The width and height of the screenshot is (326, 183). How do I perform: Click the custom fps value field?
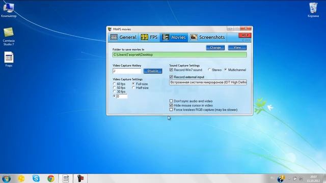click(122, 96)
